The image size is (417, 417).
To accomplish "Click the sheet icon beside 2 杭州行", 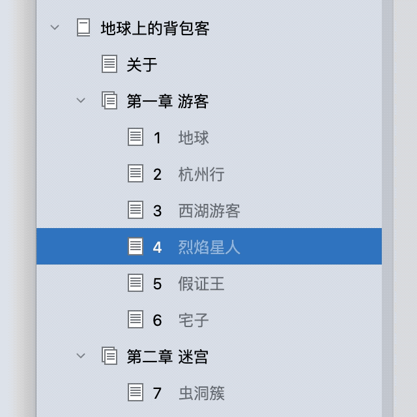I will tap(136, 173).
